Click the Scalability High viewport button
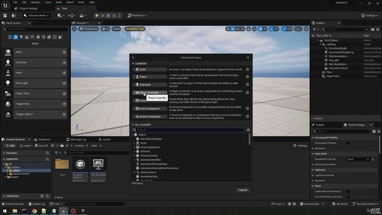The image size is (382, 215). point(135,29)
